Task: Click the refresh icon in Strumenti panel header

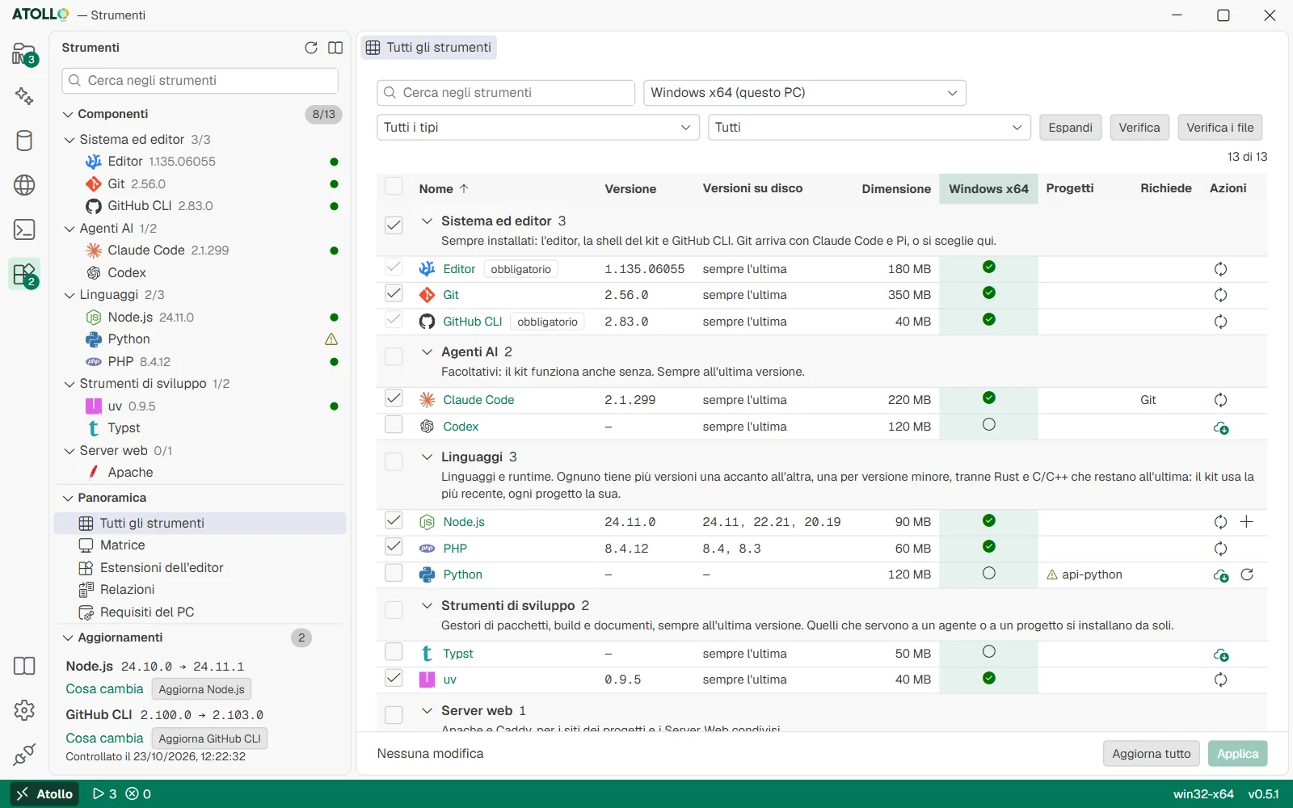Action: pos(311,48)
